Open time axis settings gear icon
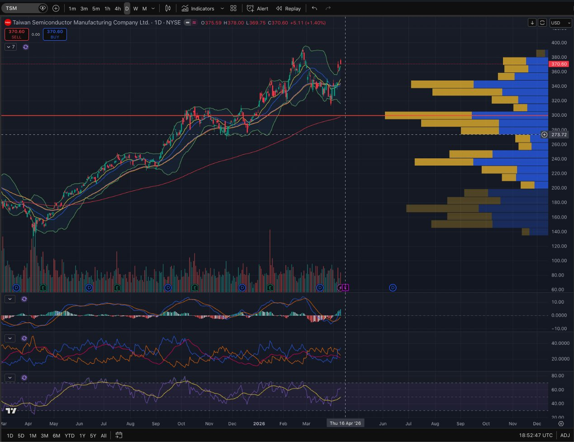 [561, 423]
